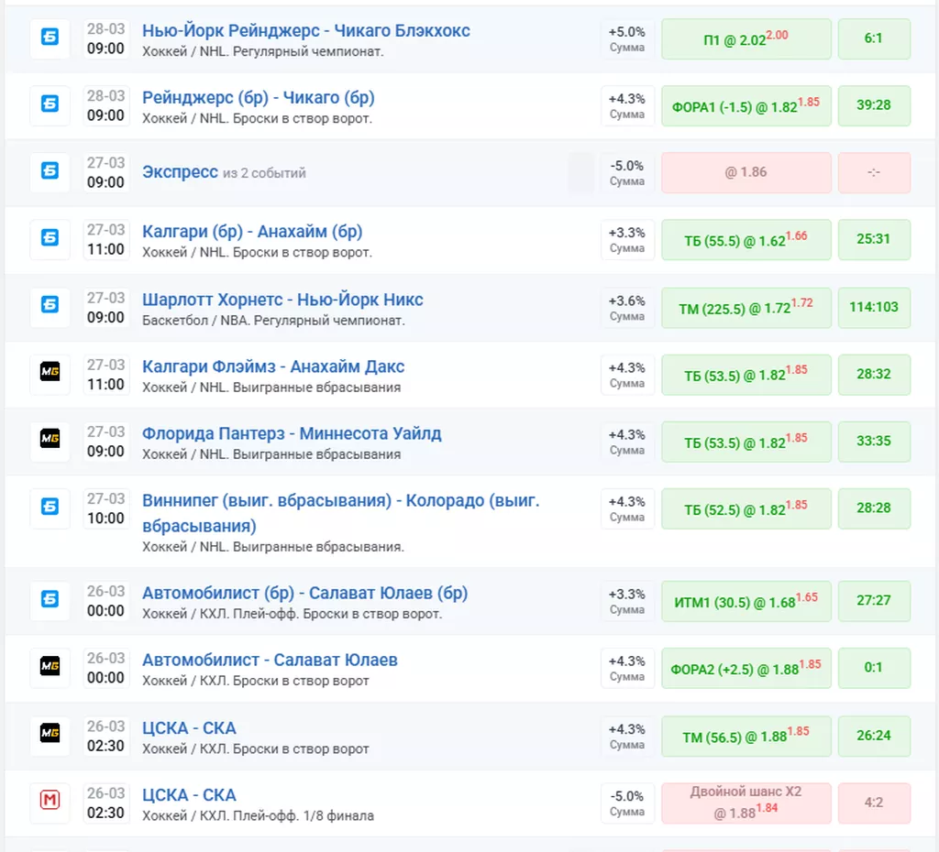Click black MB logo beside Калгари Флэймз match

[x=50, y=374]
